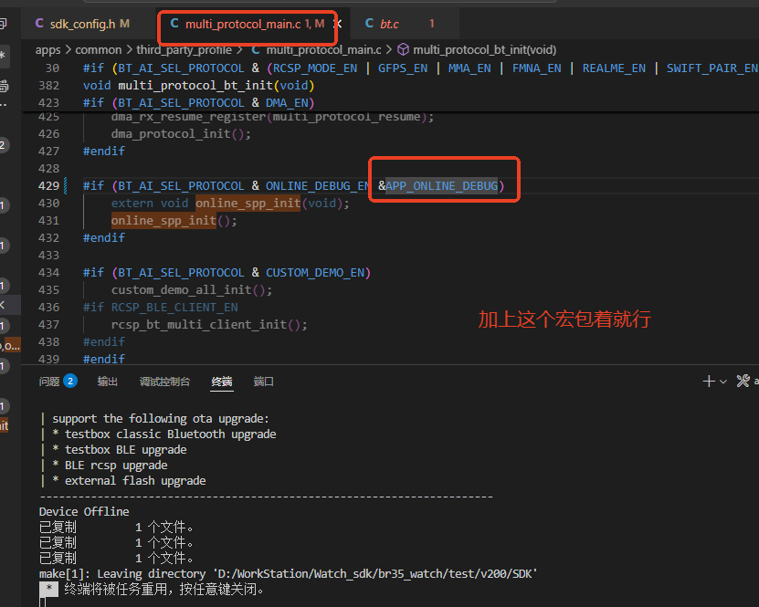Click line number 434 in the gutter

click(x=49, y=272)
